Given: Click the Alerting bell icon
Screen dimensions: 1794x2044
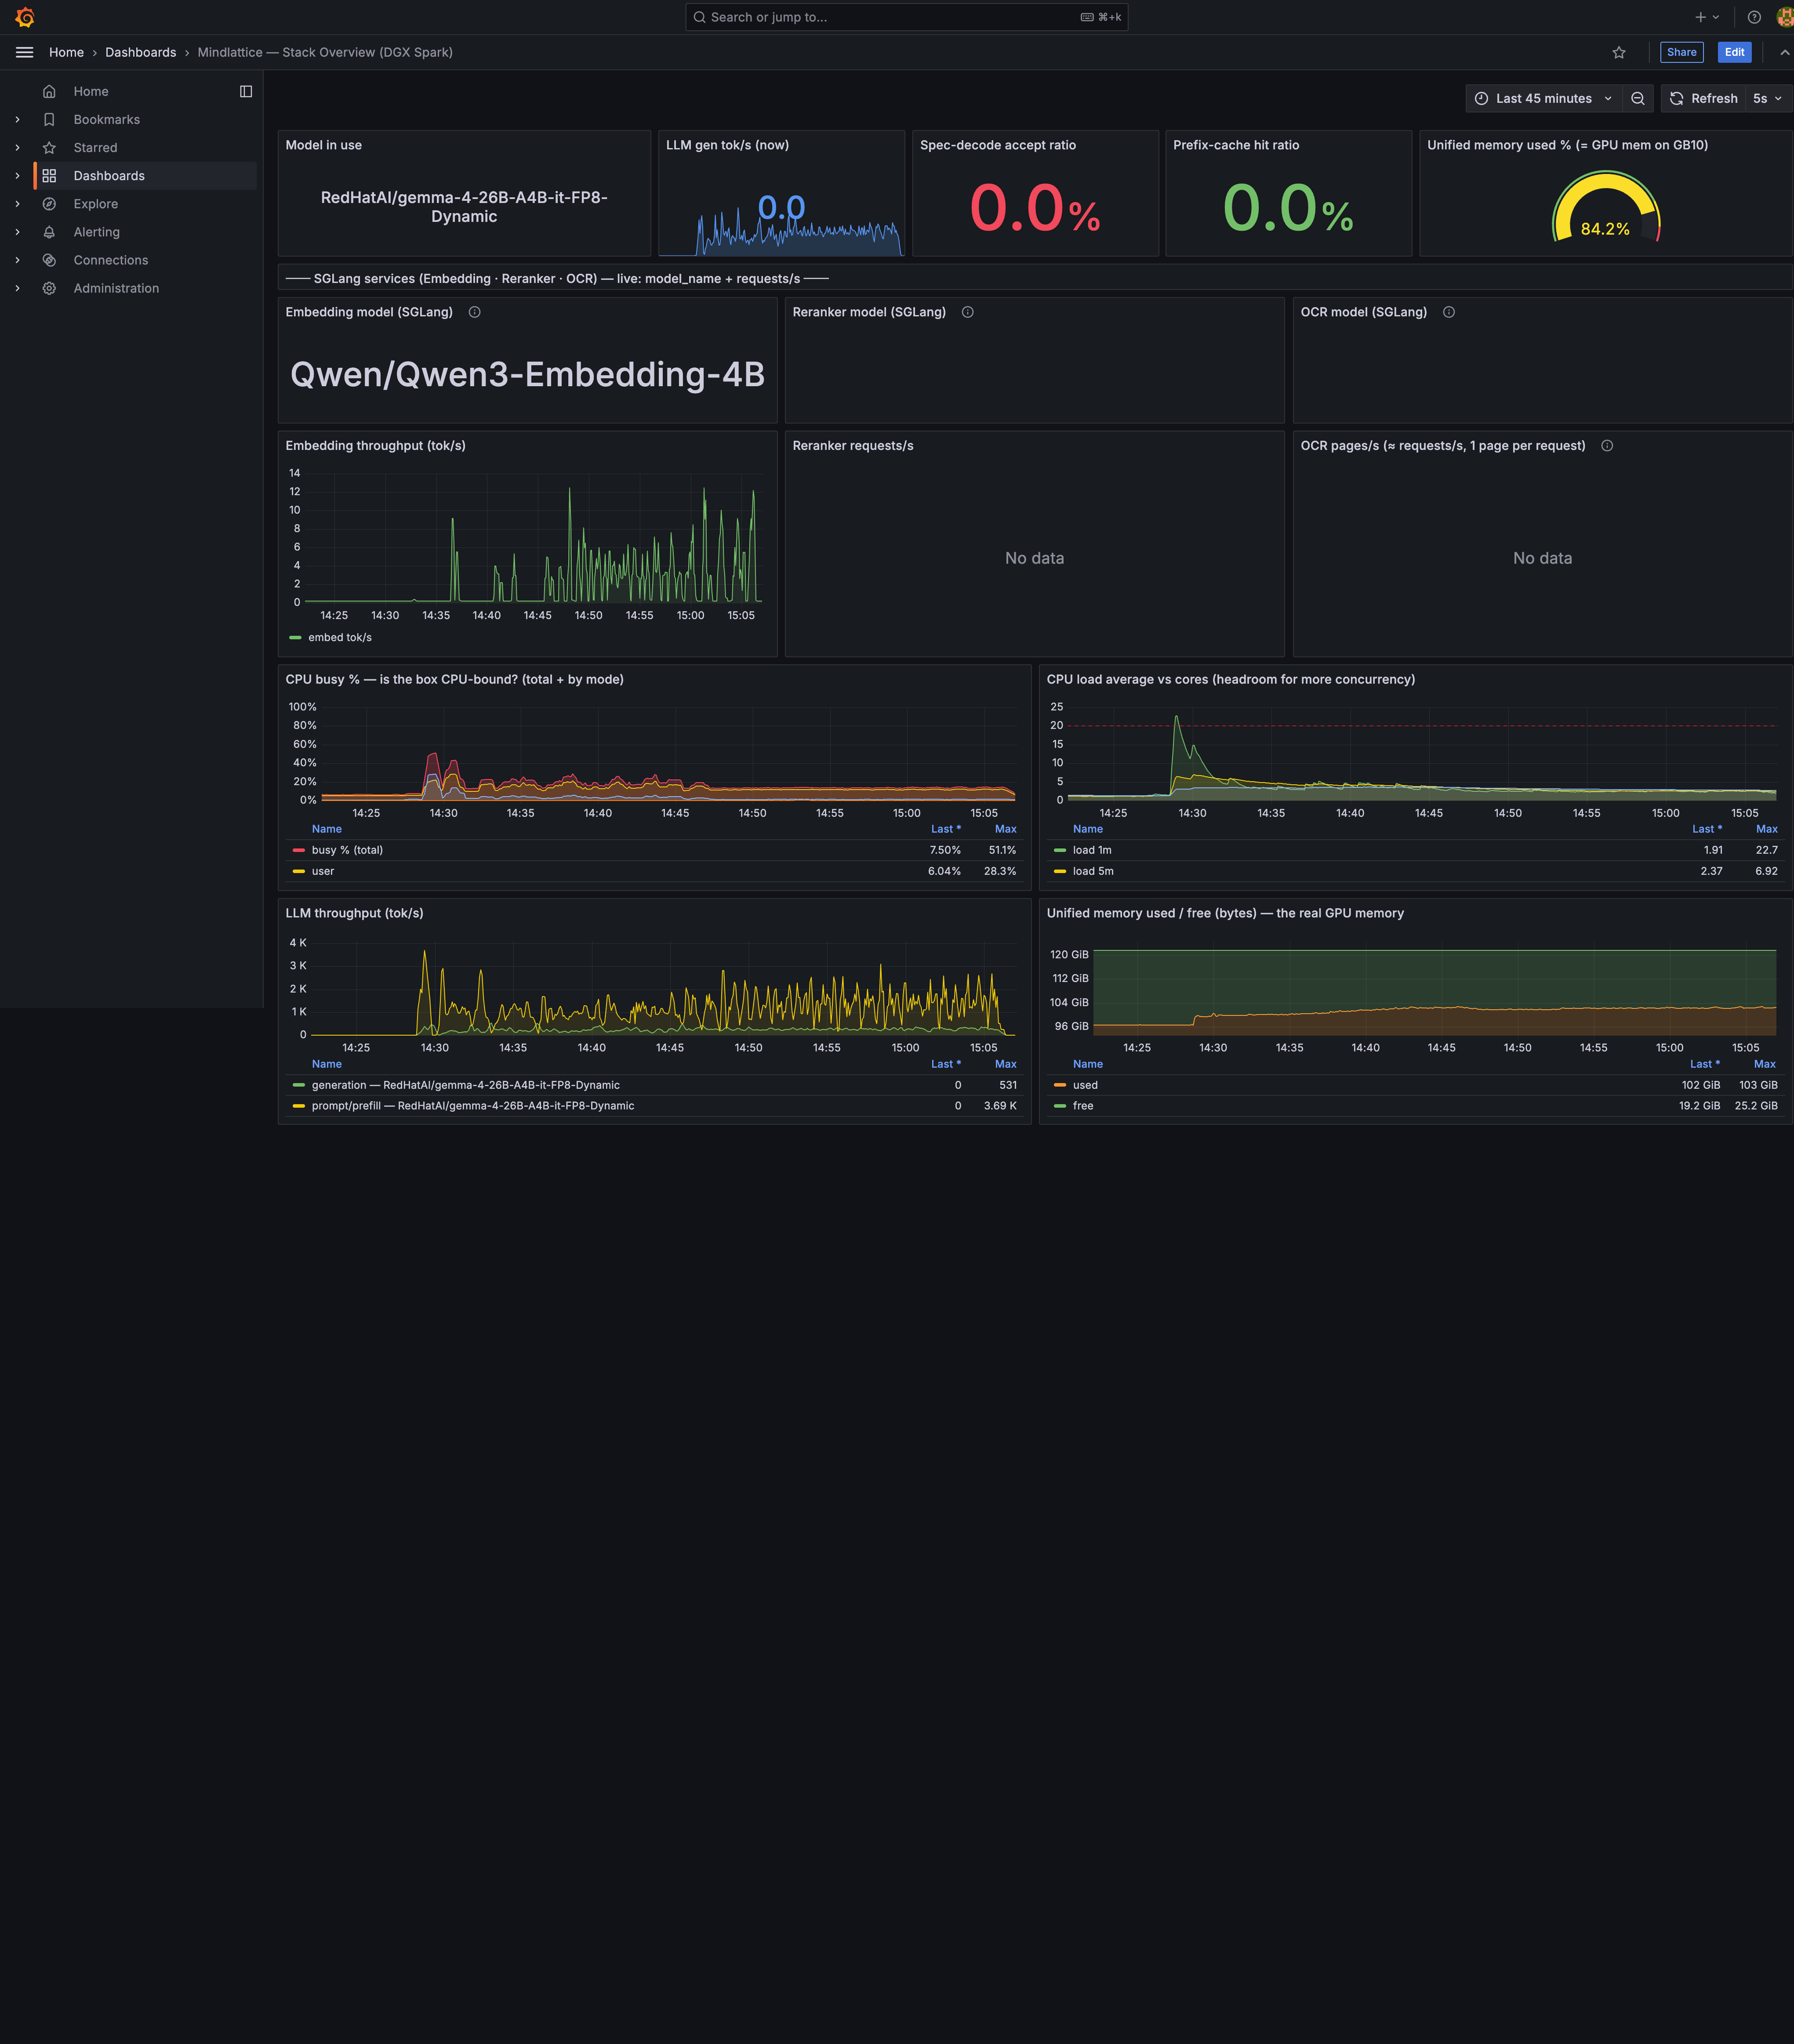Looking at the screenshot, I should pos(49,231).
